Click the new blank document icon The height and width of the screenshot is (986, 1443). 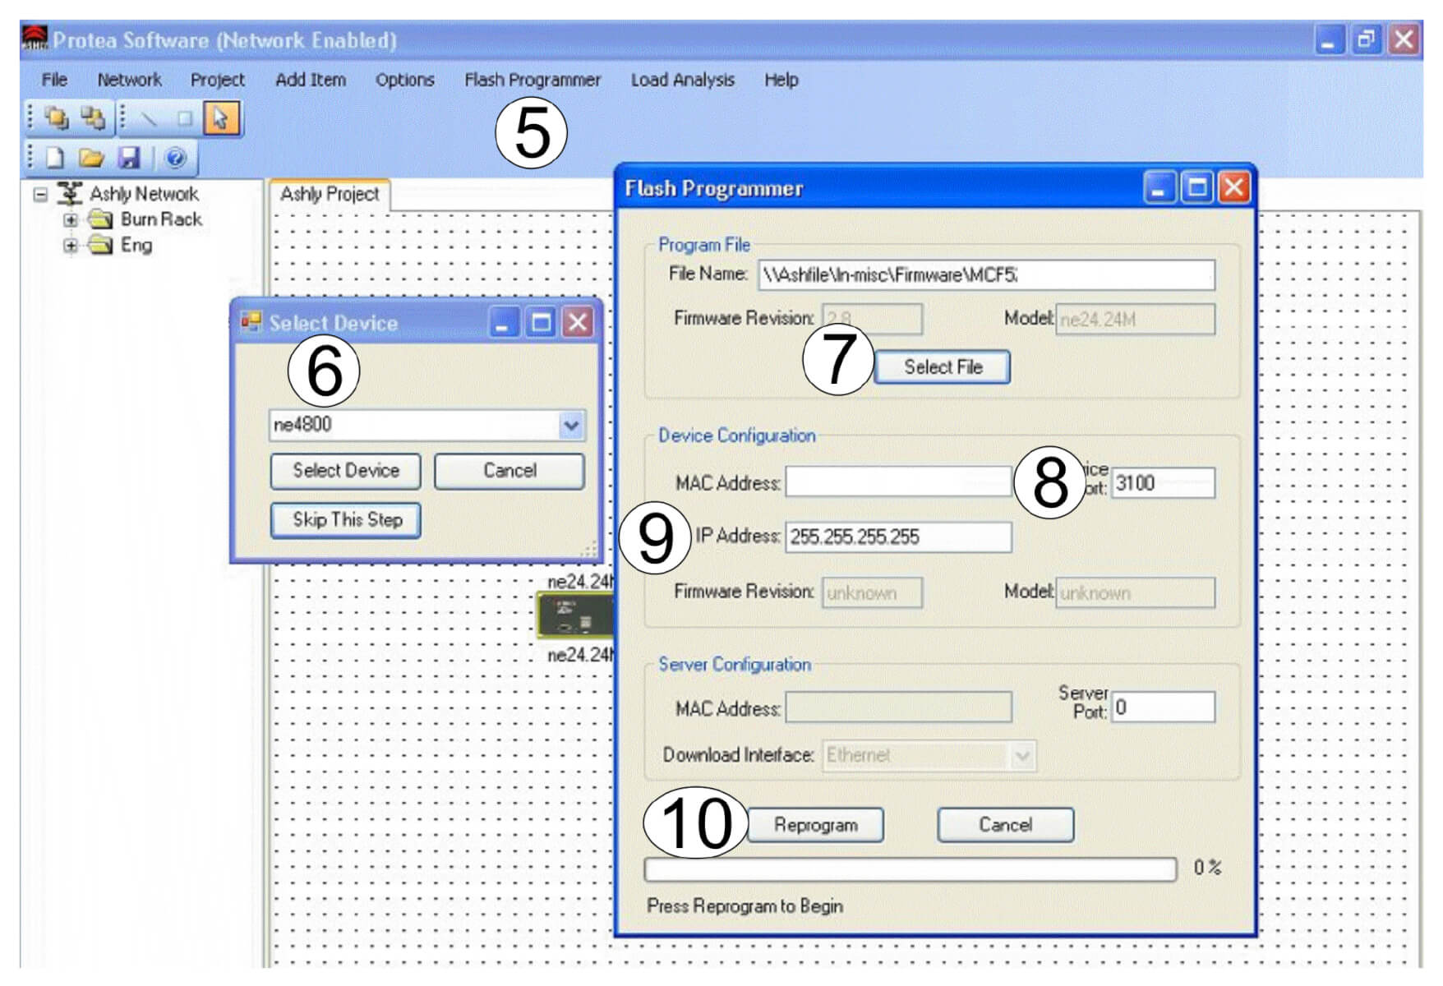click(x=55, y=158)
